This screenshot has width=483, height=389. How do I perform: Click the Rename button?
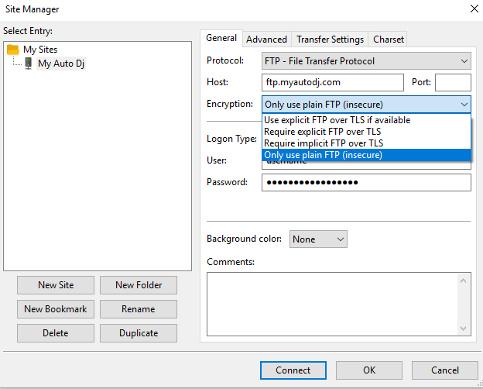(x=139, y=309)
